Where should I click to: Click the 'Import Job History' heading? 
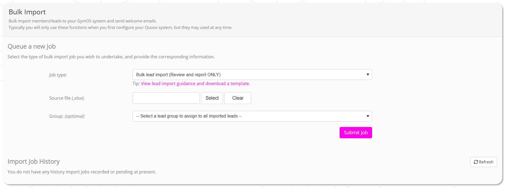tap(34, 162)
